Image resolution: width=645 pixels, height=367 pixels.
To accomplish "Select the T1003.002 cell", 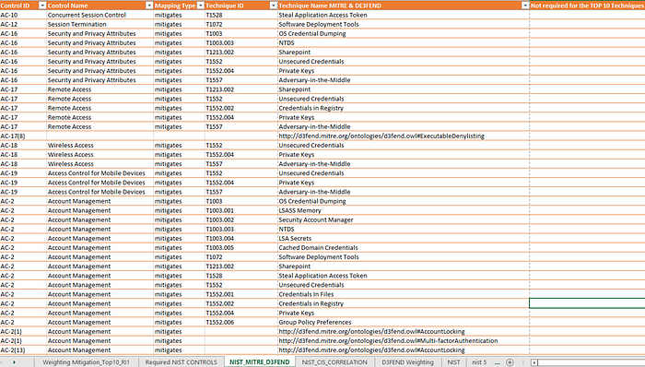I will (x=241, y=219).
